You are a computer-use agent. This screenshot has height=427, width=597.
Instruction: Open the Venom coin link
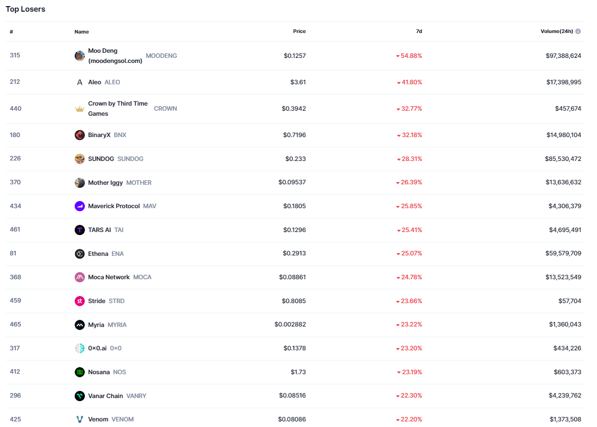98,419
